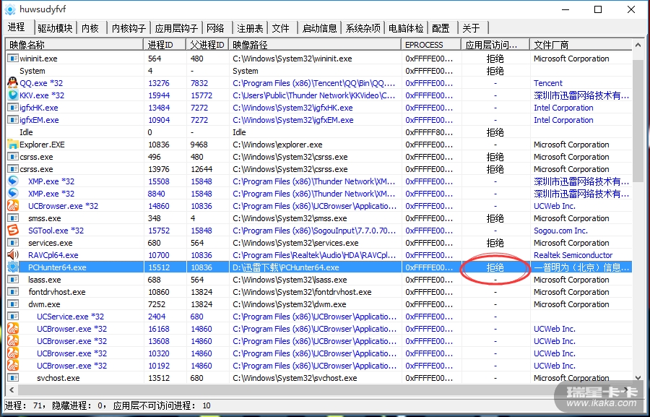Switch to the 驱动模块 tab
The width and height of the screenshot is (650, 417).
[55, 28]
